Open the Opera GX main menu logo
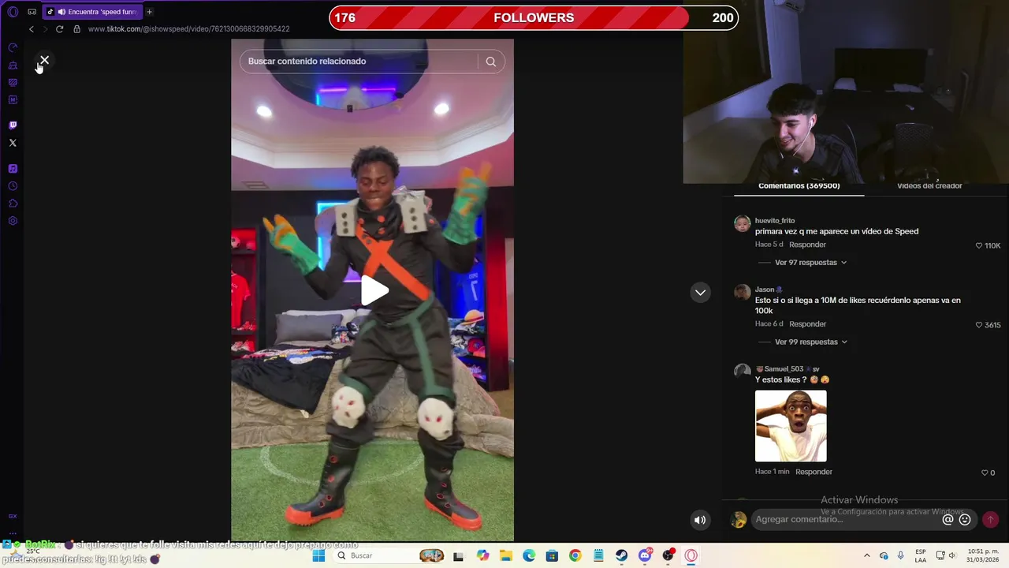The height and width of the screenshot is (568, 1009). coord(13,12)
